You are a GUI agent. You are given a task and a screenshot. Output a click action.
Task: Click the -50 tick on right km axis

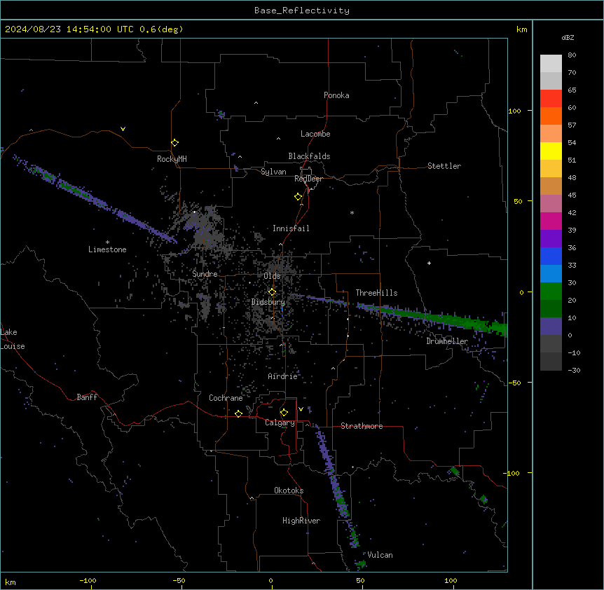coord(514,383)
